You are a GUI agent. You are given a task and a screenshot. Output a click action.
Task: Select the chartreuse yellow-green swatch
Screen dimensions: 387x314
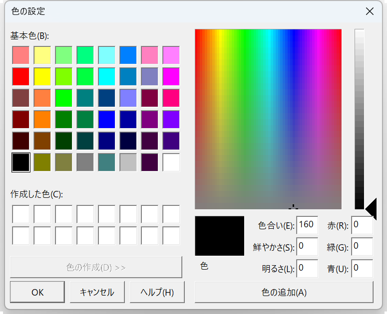click(64, 77)
